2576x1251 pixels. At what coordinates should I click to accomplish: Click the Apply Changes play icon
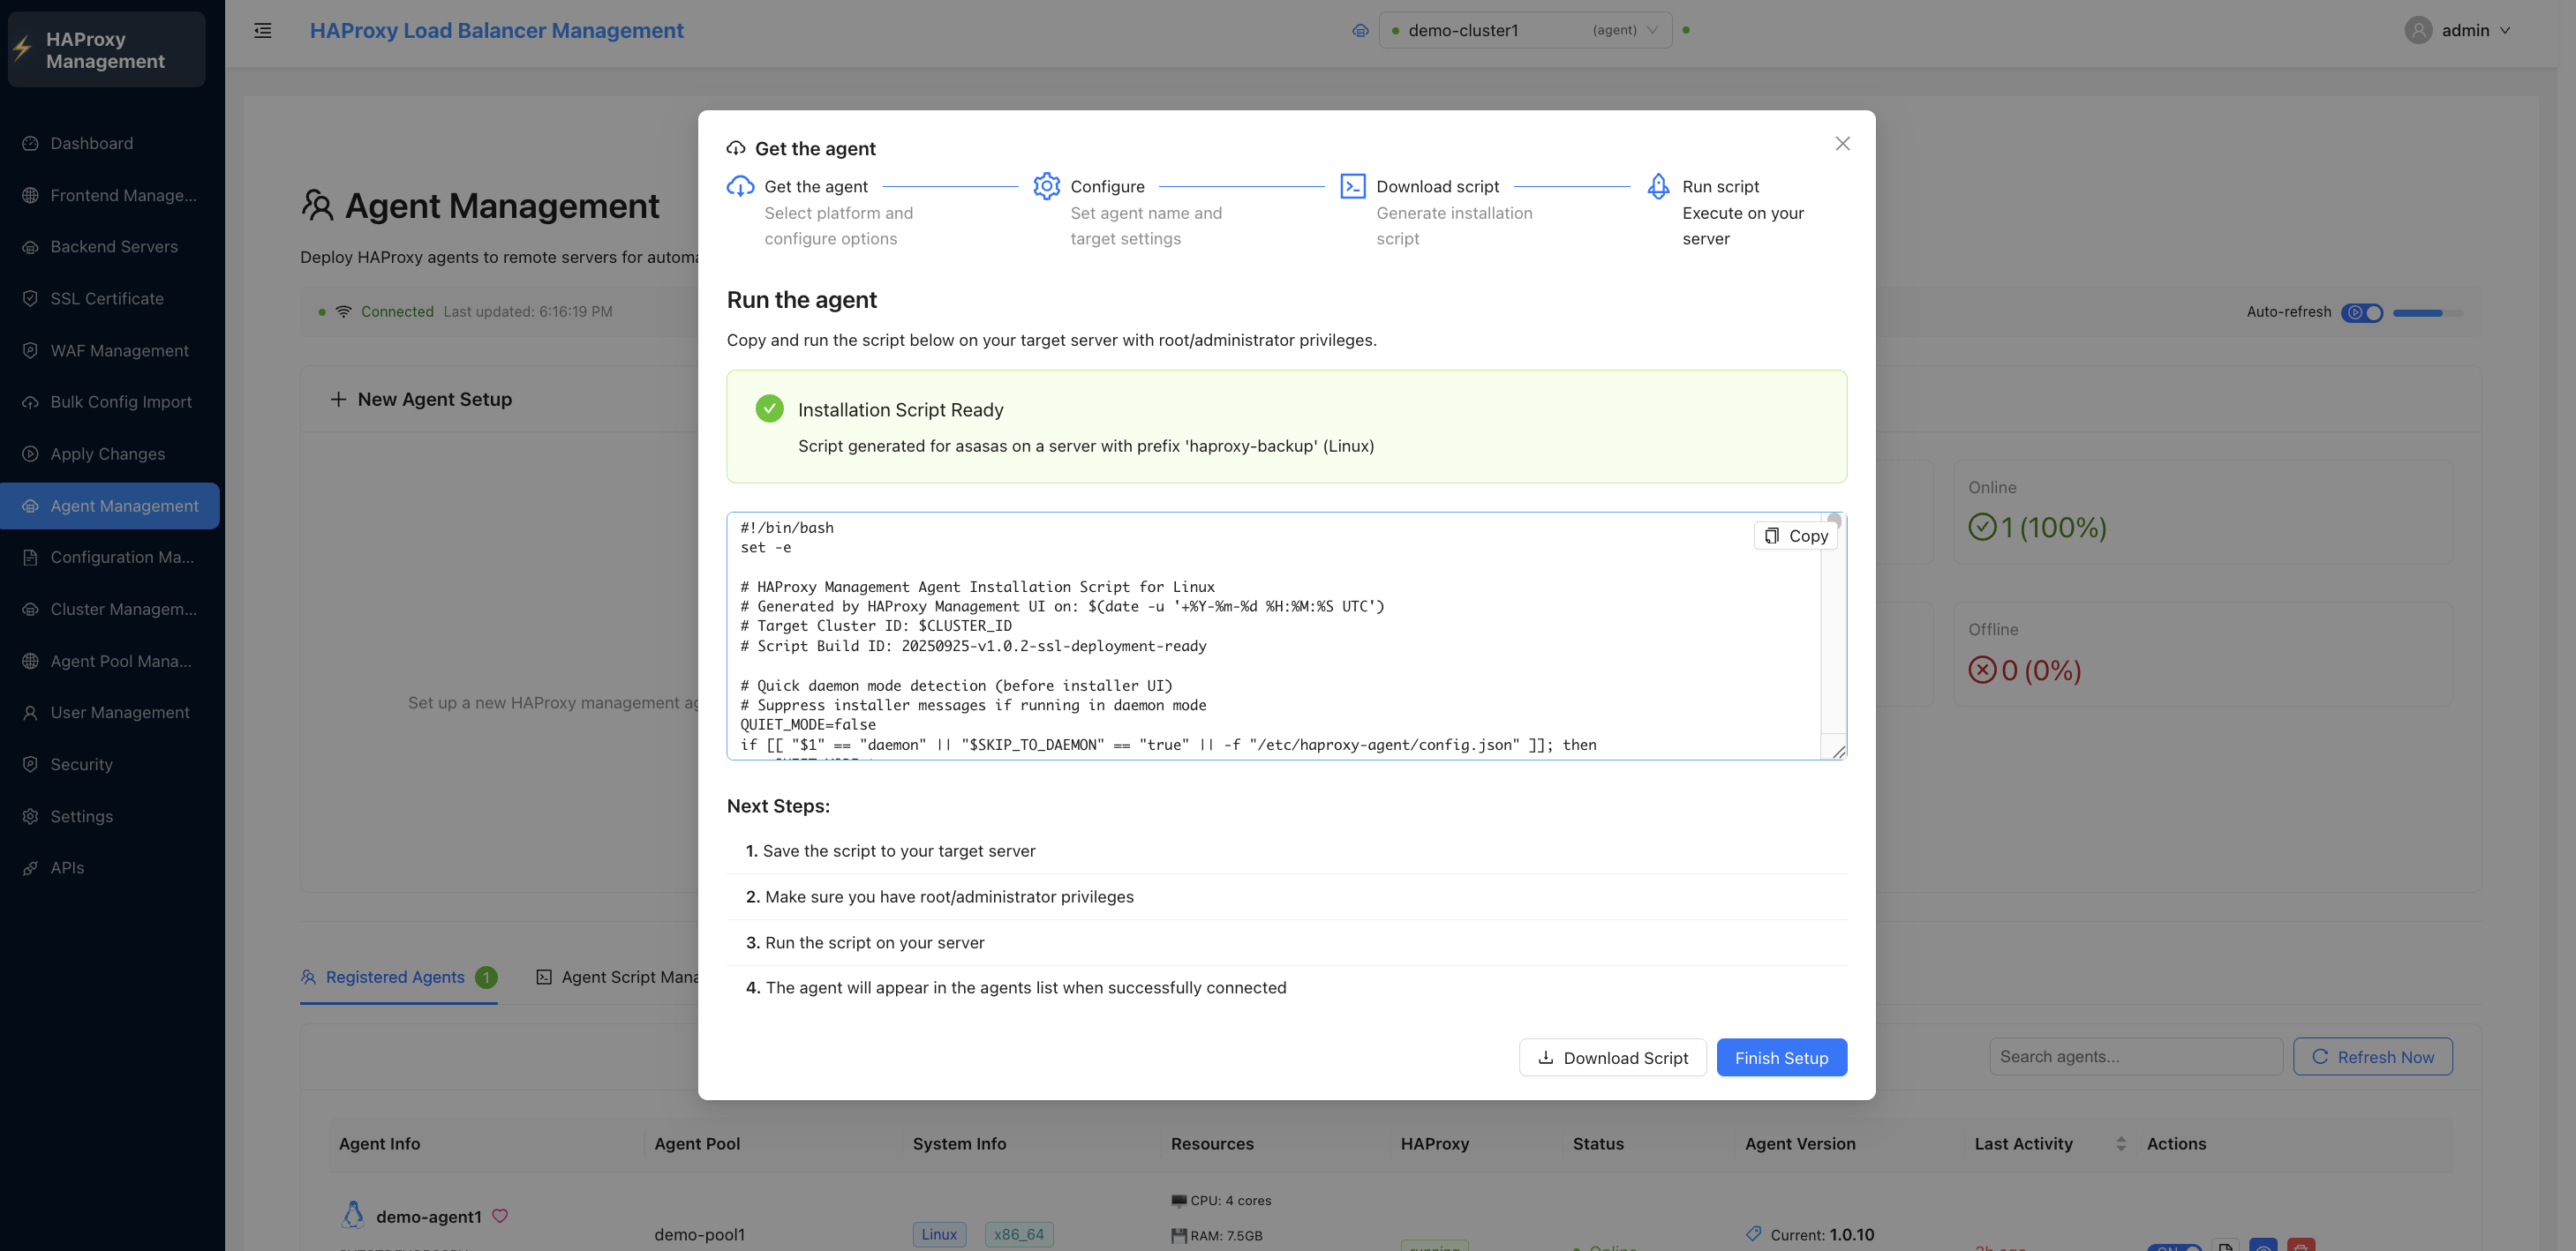[30, 453]
